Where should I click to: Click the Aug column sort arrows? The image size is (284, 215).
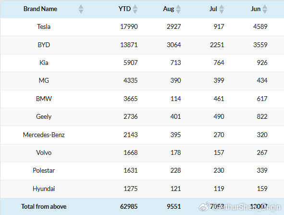pos(178,9)
